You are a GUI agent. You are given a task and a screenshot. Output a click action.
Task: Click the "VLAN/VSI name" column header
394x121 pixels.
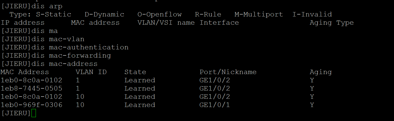(166, 22)
